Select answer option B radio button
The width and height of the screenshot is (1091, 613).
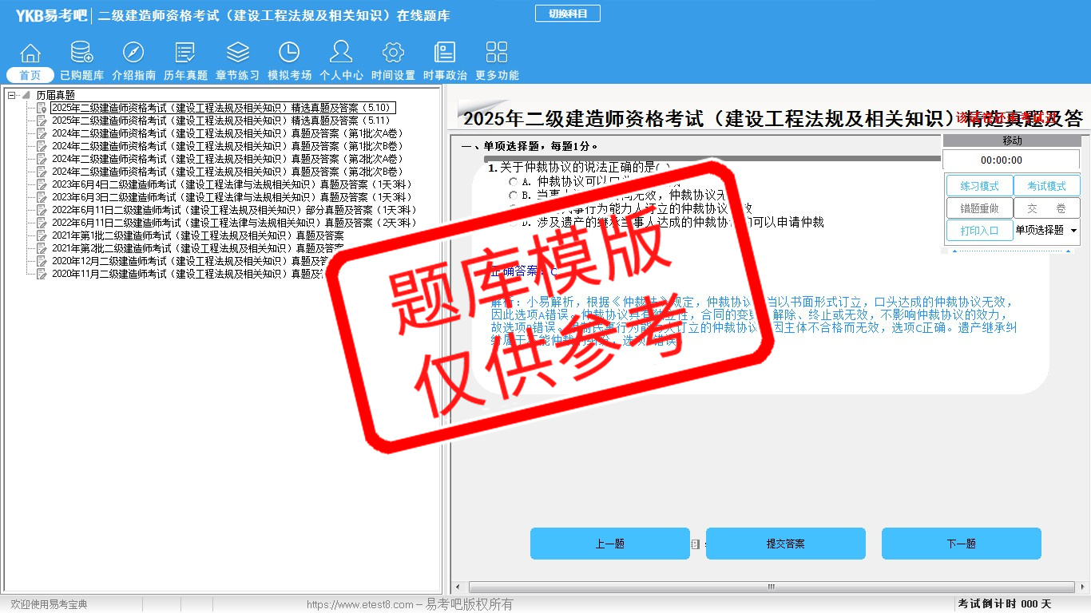tap(513, 196)
